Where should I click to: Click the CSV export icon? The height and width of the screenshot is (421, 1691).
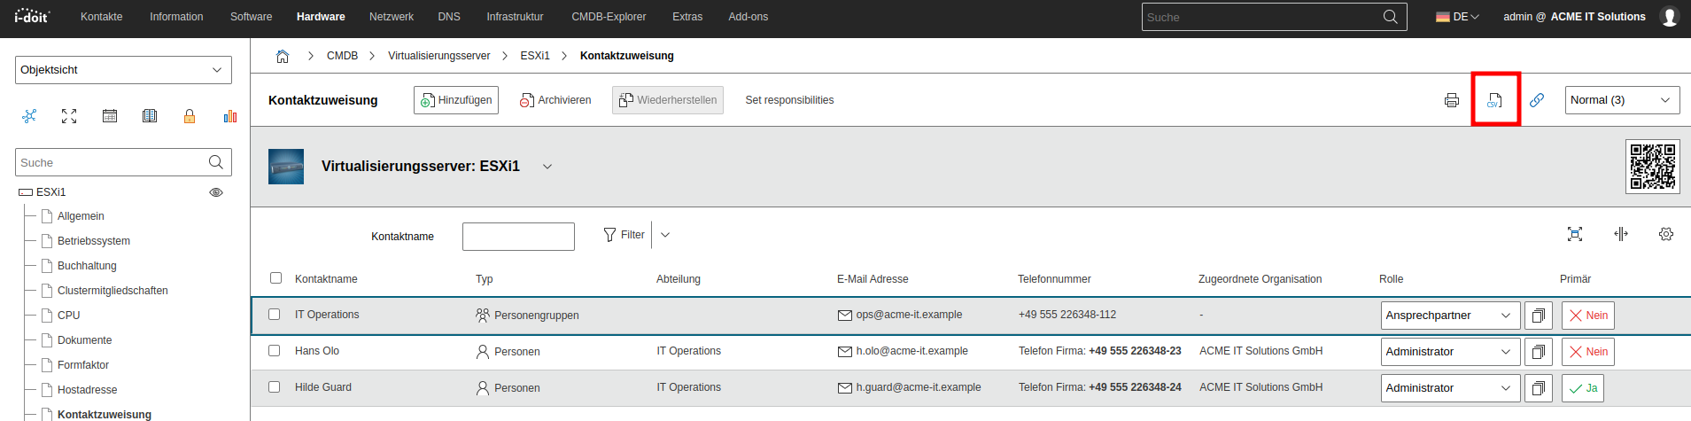click(x=1495, y=100)
